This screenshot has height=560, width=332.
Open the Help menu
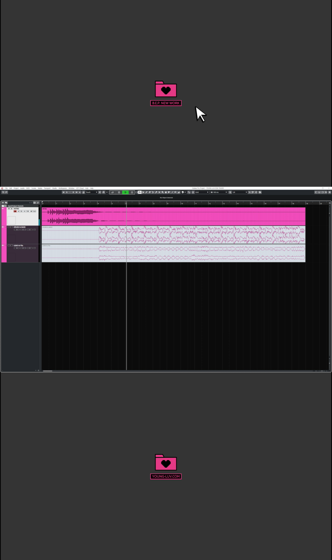[92, 188]
